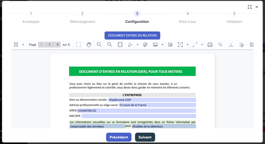Toggle fullscreen for the dialog
Image resolution: width=265 pixels, height=144 pixels.
pos(250,7)
